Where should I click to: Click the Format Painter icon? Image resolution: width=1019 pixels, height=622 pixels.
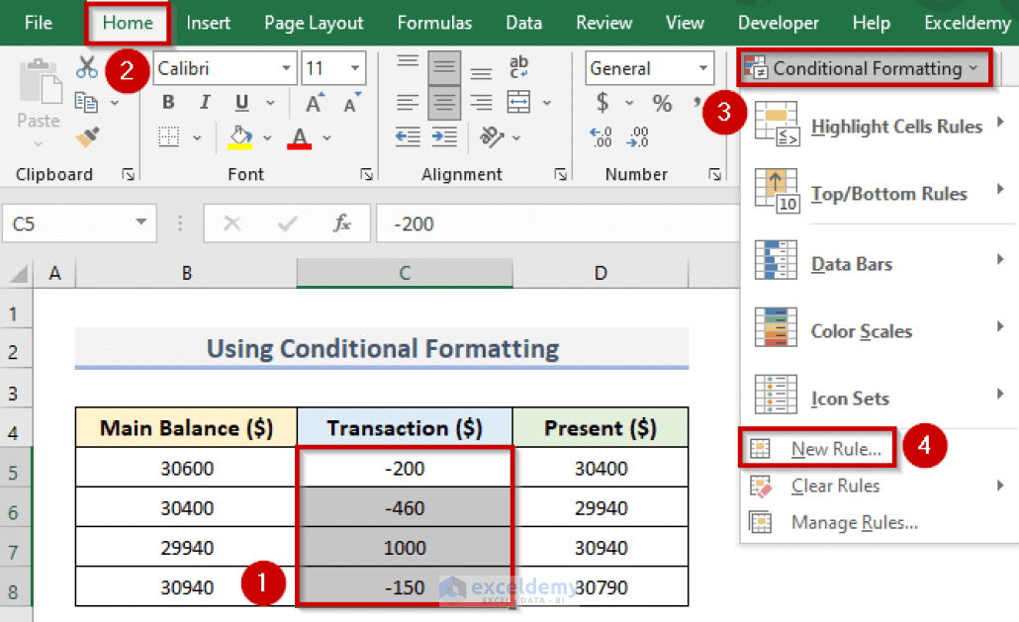click(89, 135)
